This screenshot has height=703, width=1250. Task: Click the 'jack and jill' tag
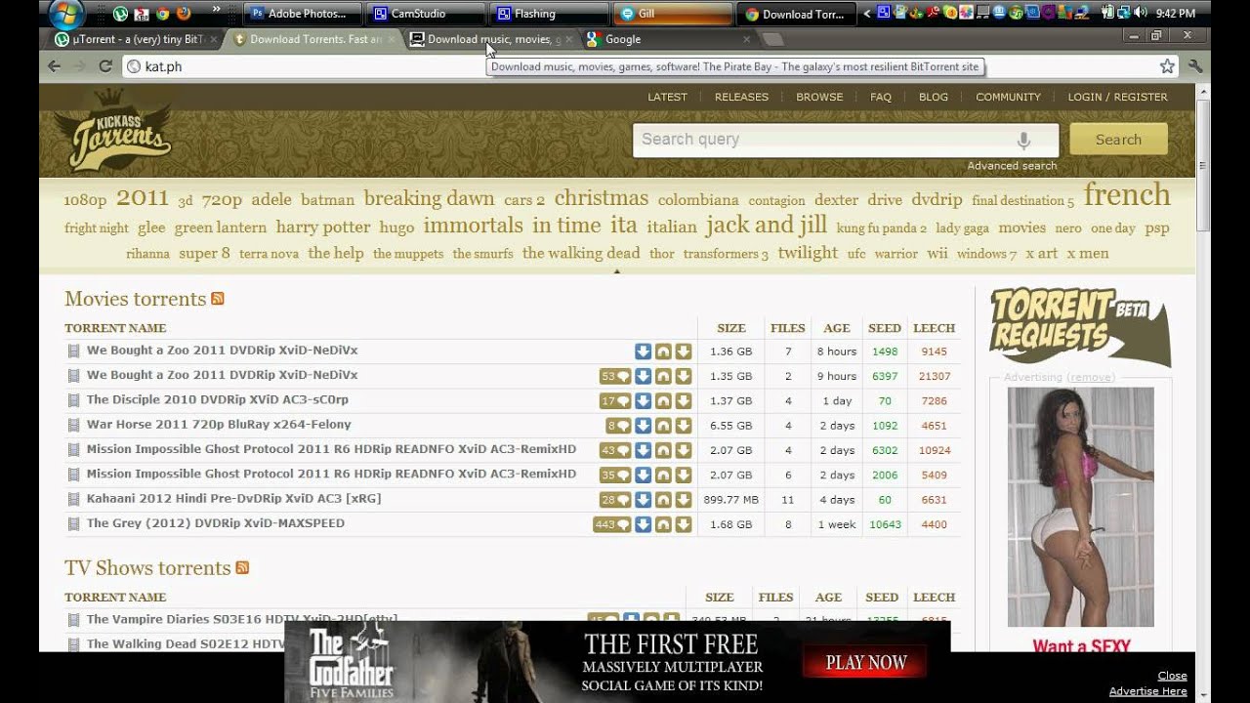(x=766, y=225)
